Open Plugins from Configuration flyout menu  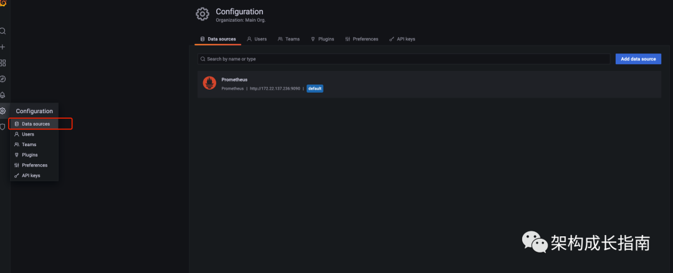point(29,155)
